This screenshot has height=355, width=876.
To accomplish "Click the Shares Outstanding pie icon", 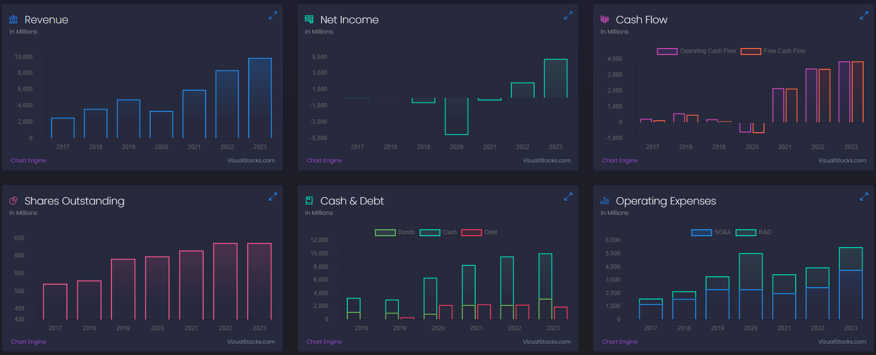I will point(13,201).
